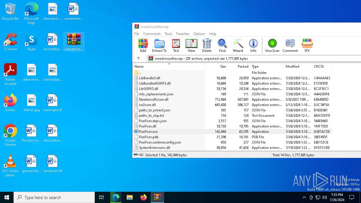The image size is (361, 203).
Task: Select LibBundledGGPK3.dll file
Action: 232,83
